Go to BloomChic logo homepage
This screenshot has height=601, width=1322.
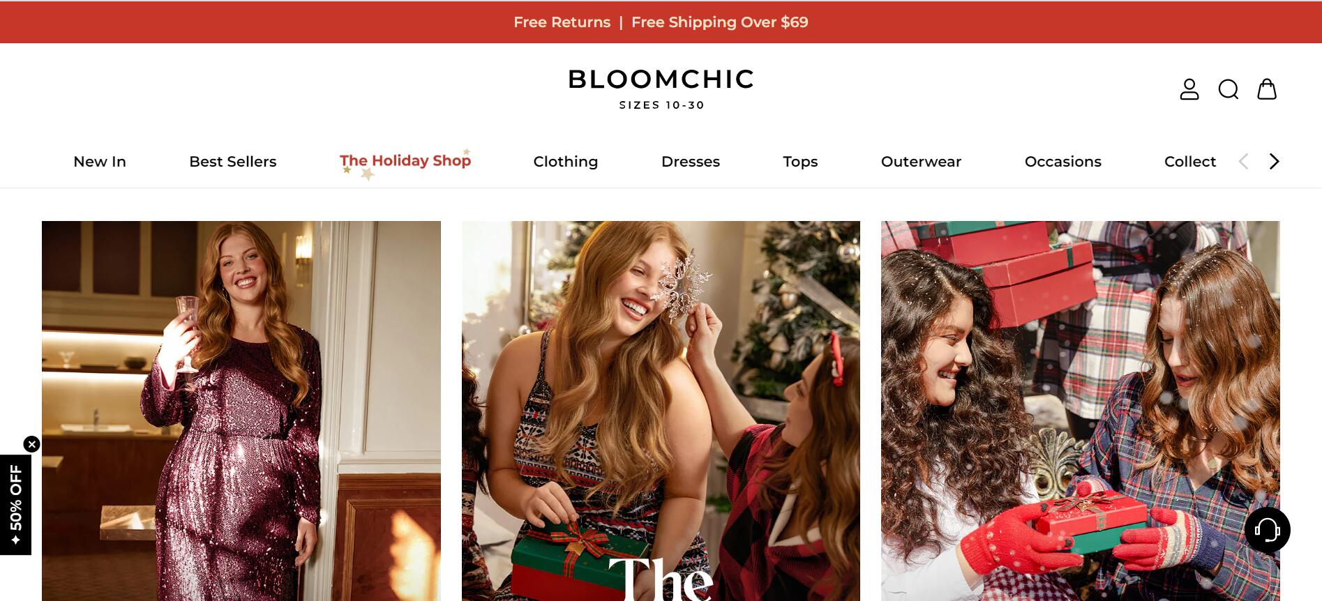[661, 89]
